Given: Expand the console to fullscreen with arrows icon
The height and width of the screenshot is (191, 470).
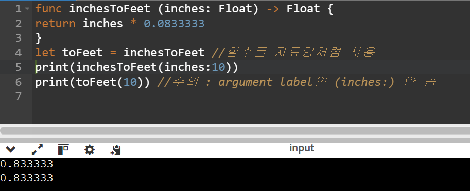Looking at the screenshot, I should pyautogui.click(x=37, y=150).
